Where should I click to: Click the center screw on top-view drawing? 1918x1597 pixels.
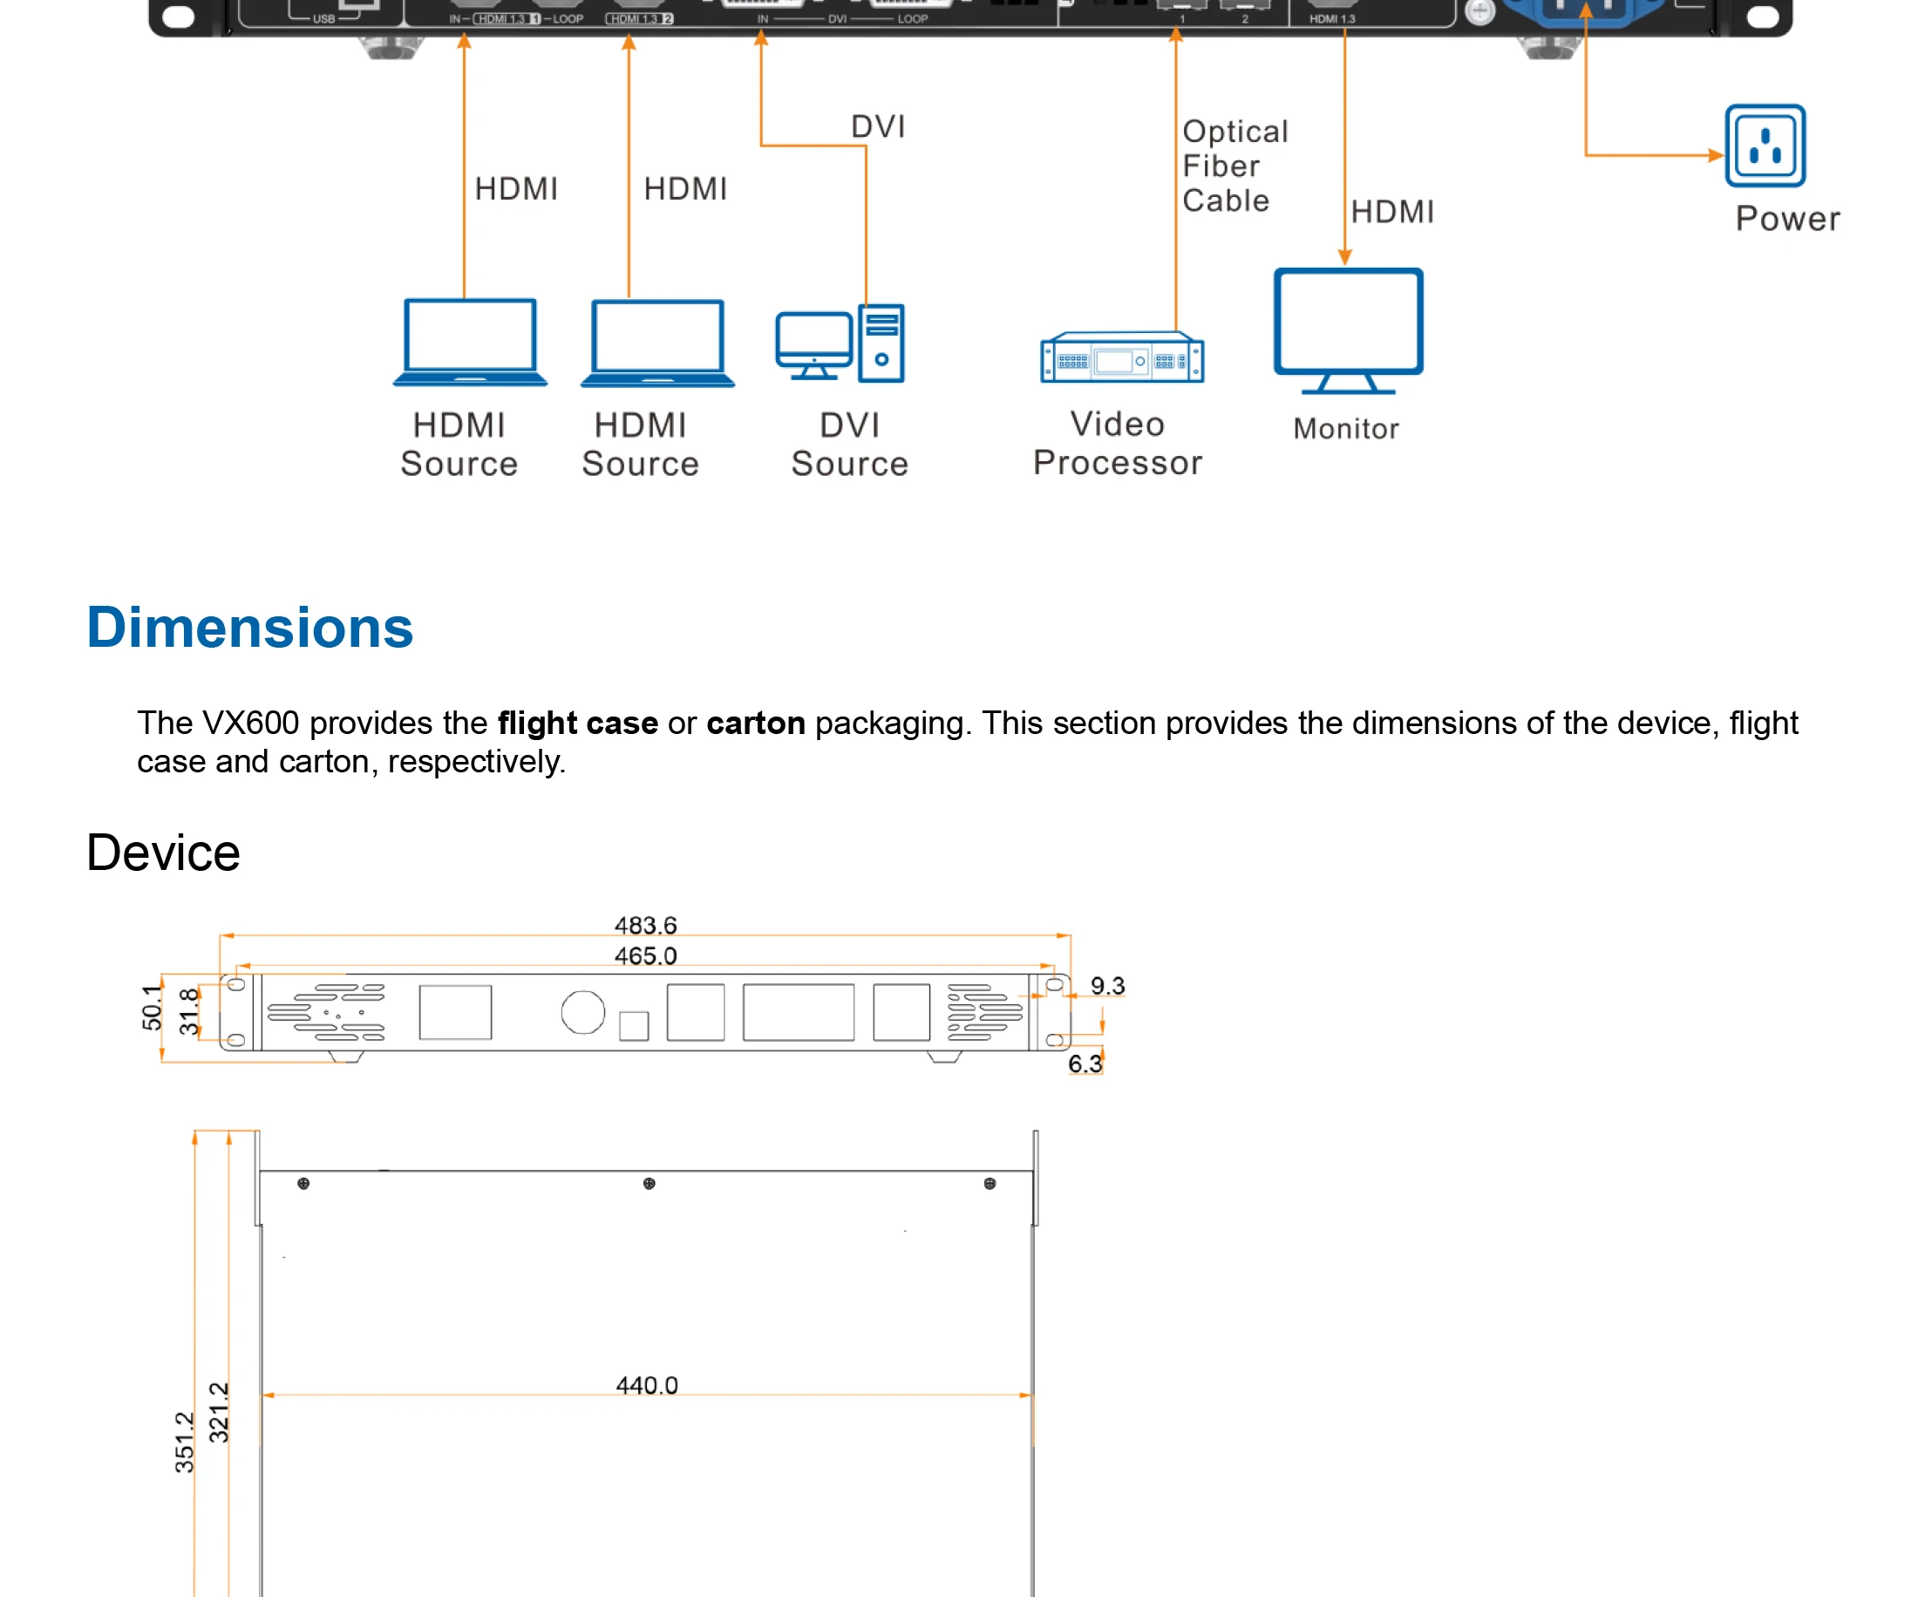(x=649, y=1184)
